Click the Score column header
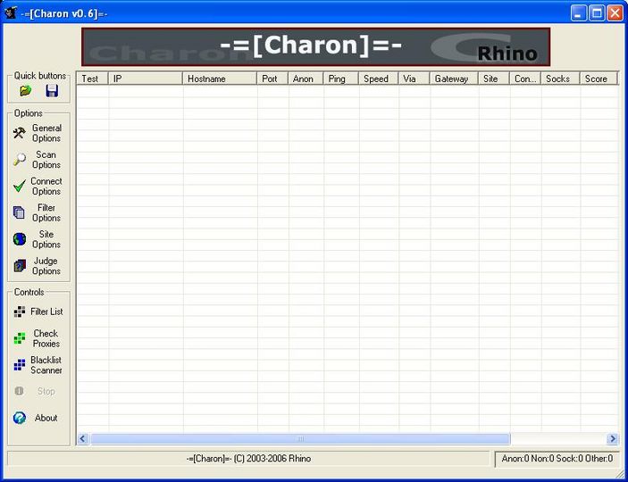Viewport: 628px width, 482px height. (x=599, y=79)
